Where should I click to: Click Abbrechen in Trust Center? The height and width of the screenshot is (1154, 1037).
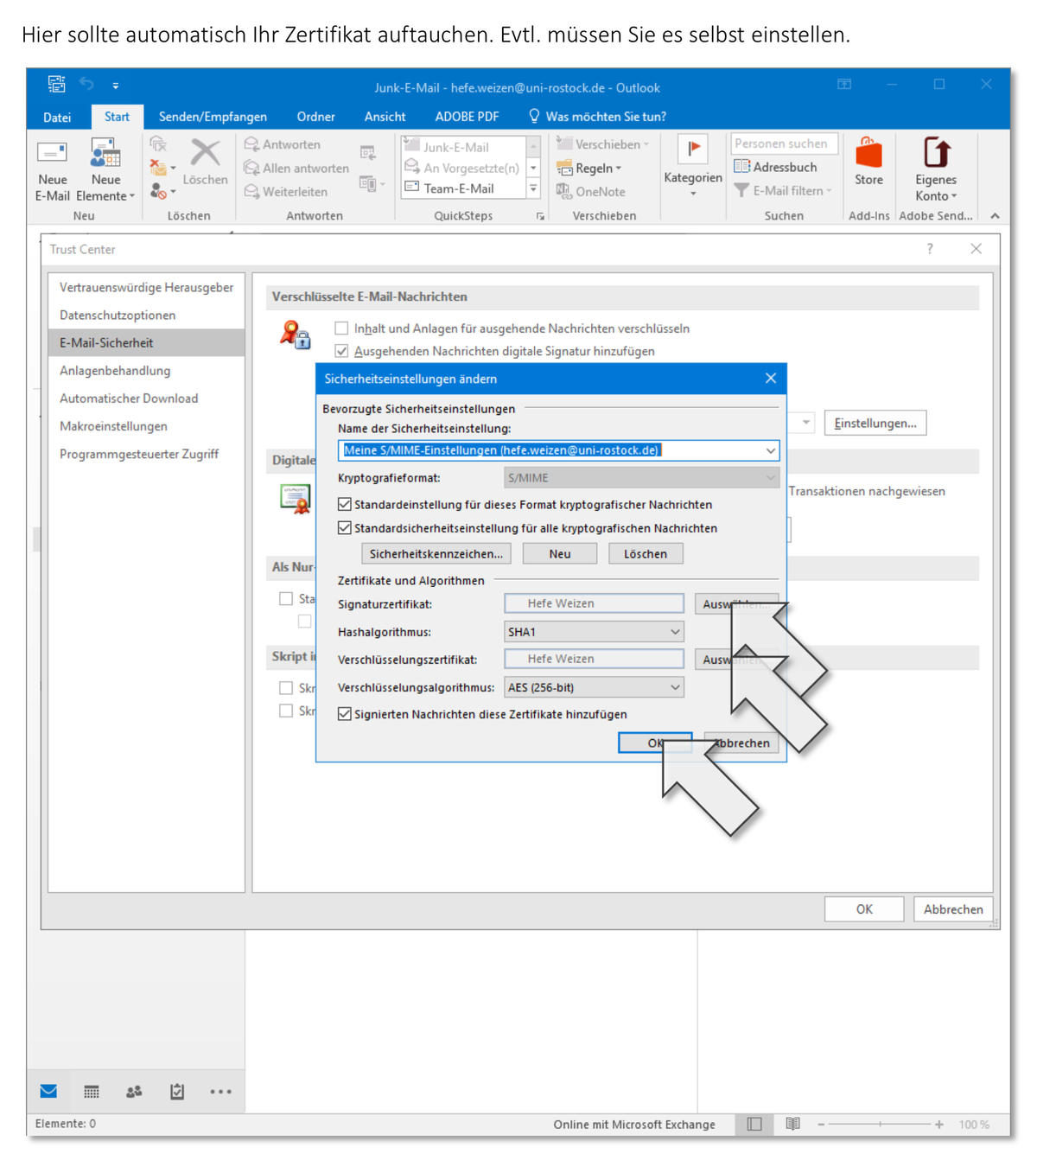(x=953, y=909)
